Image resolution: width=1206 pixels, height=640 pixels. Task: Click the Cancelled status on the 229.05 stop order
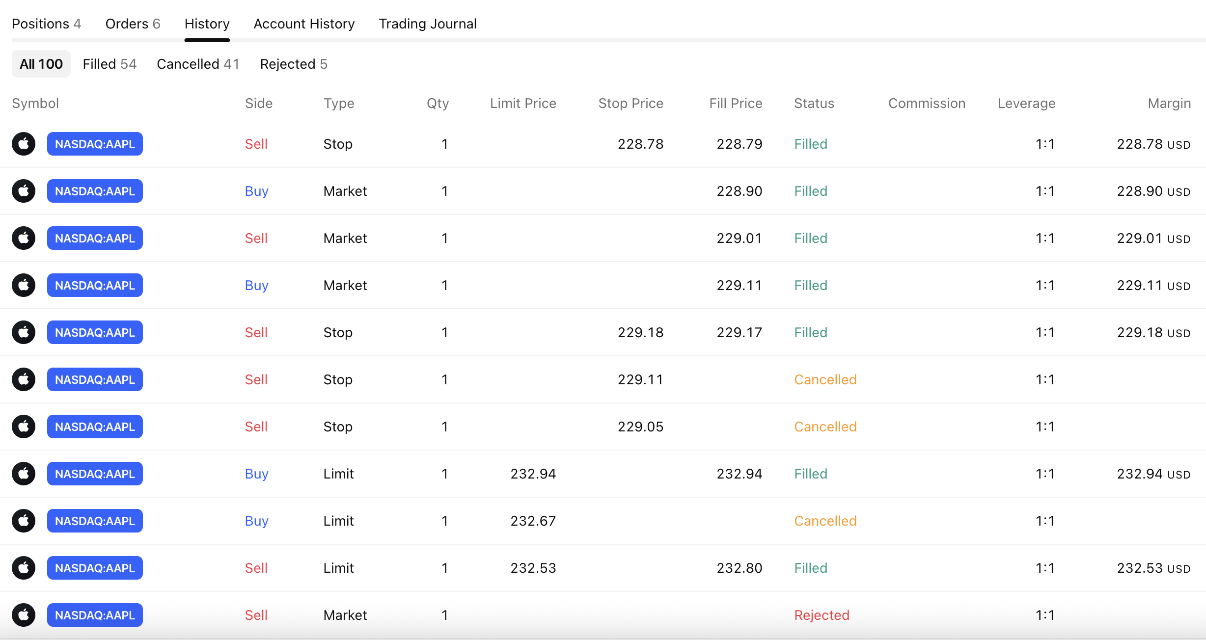825,427
